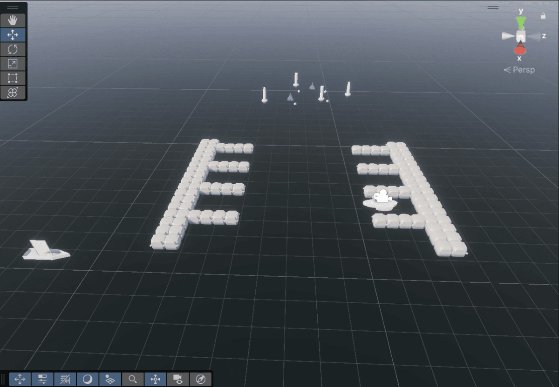Click the sliders settings icon in bottom toolbar

(x=42, y=379)
